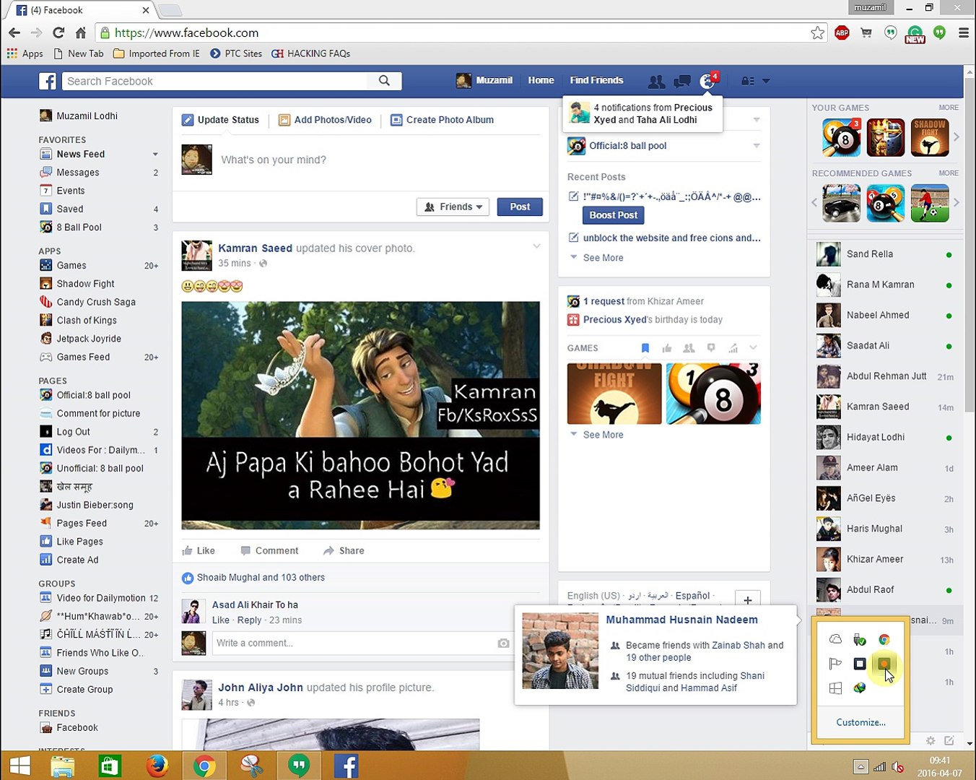Open the Hangouts icon on the taskbar
976x780 pixels.
[x=299, y=766]
